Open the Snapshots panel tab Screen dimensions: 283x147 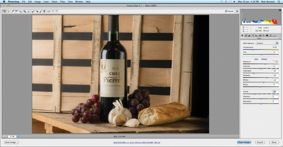point(274,35)
